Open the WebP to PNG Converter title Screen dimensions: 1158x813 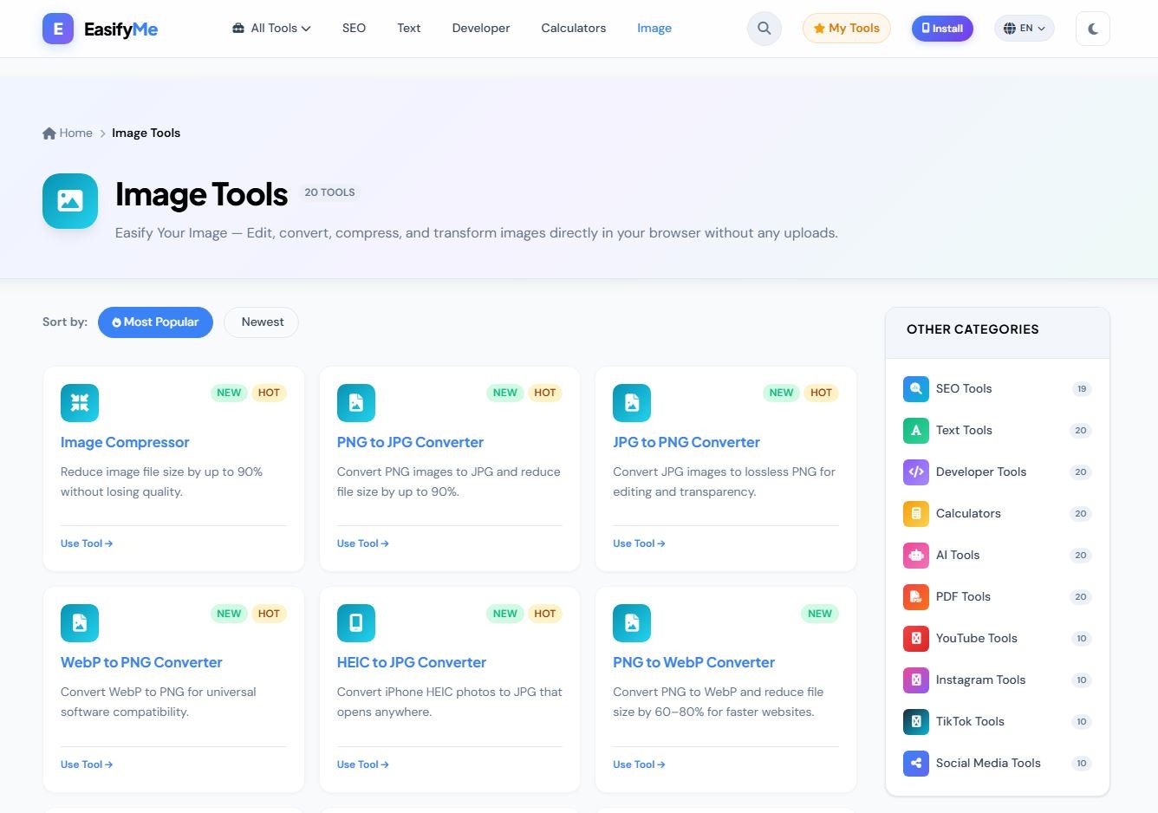(141, 662)
